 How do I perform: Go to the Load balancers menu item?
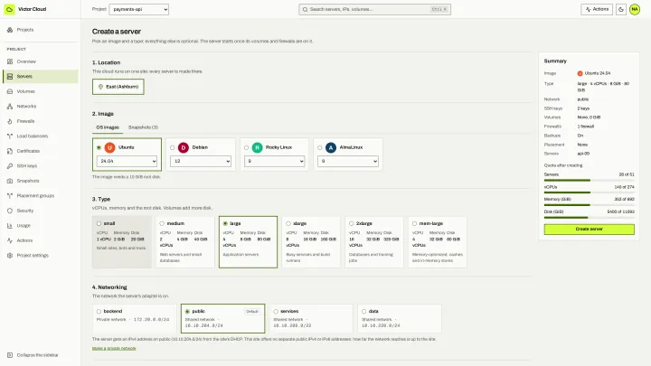pyautogui.click(x=41, y=136)
